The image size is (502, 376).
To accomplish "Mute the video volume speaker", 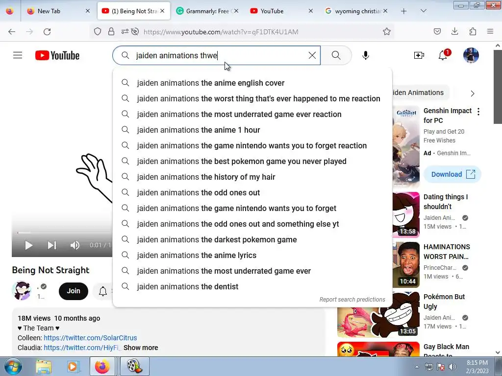I will [x=75, y=245].
